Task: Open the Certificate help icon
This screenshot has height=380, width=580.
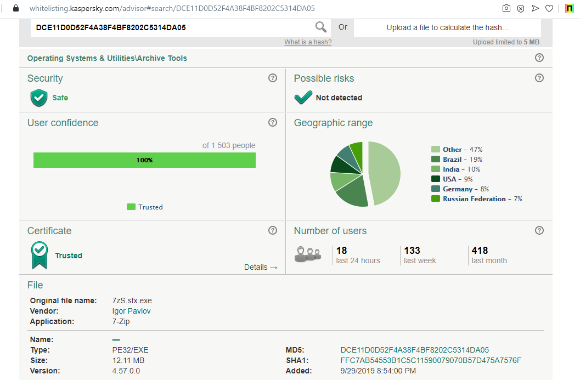Action: point(273,230)
